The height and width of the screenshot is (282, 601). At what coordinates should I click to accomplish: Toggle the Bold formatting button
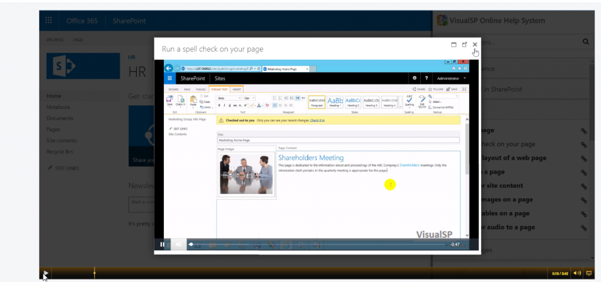[220, 105]
